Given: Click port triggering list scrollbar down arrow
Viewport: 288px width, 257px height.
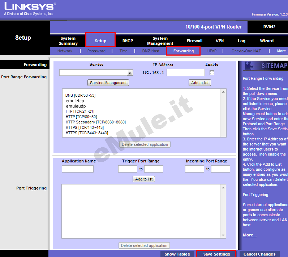Looking at the screenshot, I should pos(223,235).
